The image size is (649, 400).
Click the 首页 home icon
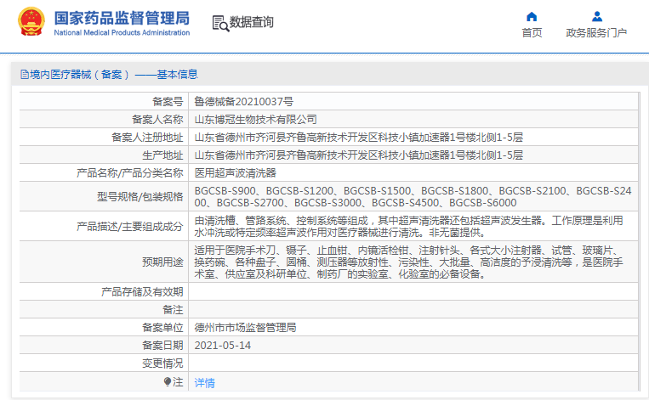point(532,16)
